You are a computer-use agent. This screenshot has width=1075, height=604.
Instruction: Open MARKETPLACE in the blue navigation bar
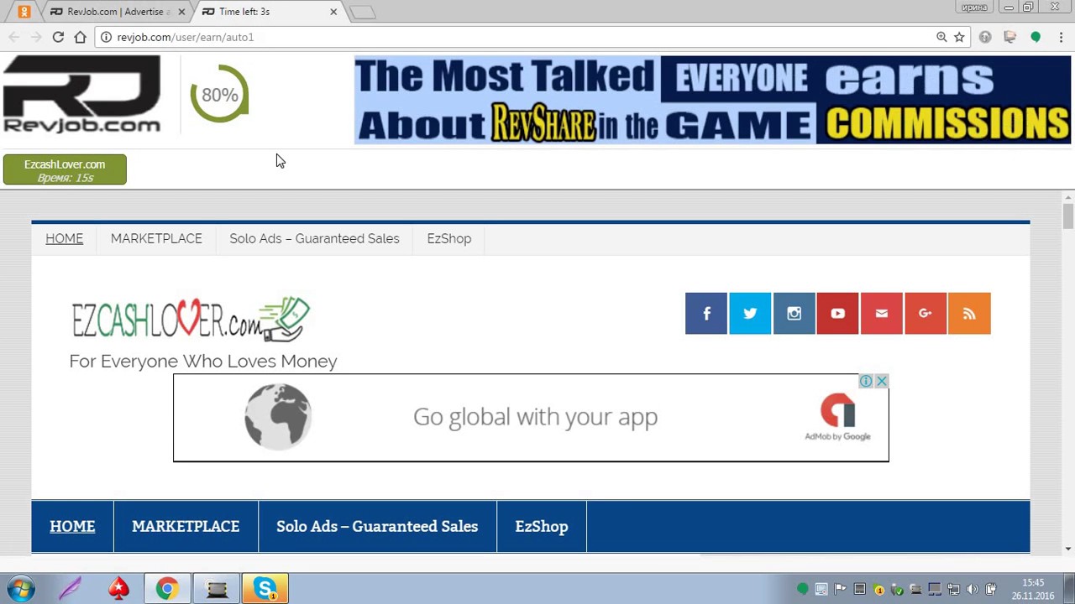point(186,527)
